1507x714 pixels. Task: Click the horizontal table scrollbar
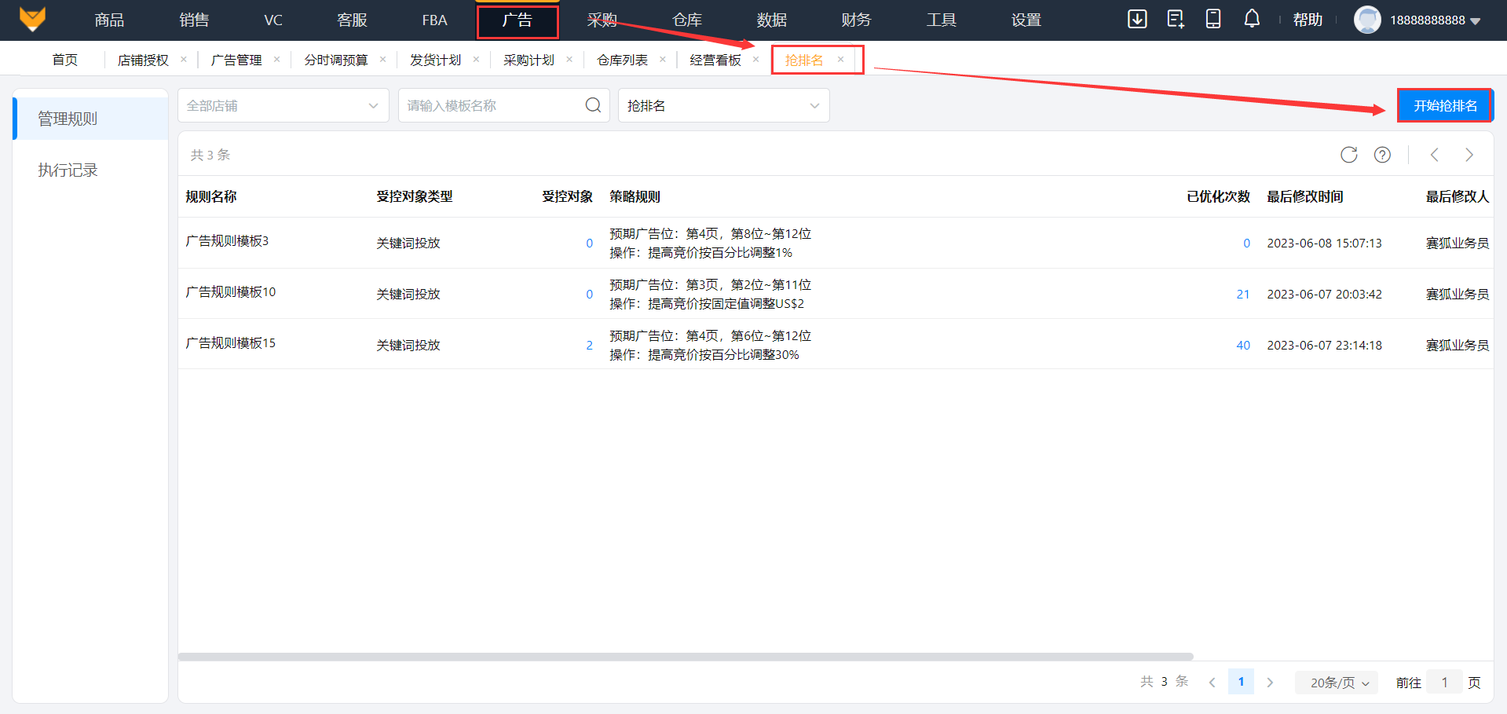686,657
